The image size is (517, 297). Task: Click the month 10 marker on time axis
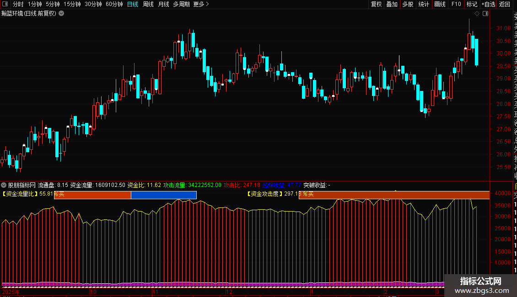[93, 292]
